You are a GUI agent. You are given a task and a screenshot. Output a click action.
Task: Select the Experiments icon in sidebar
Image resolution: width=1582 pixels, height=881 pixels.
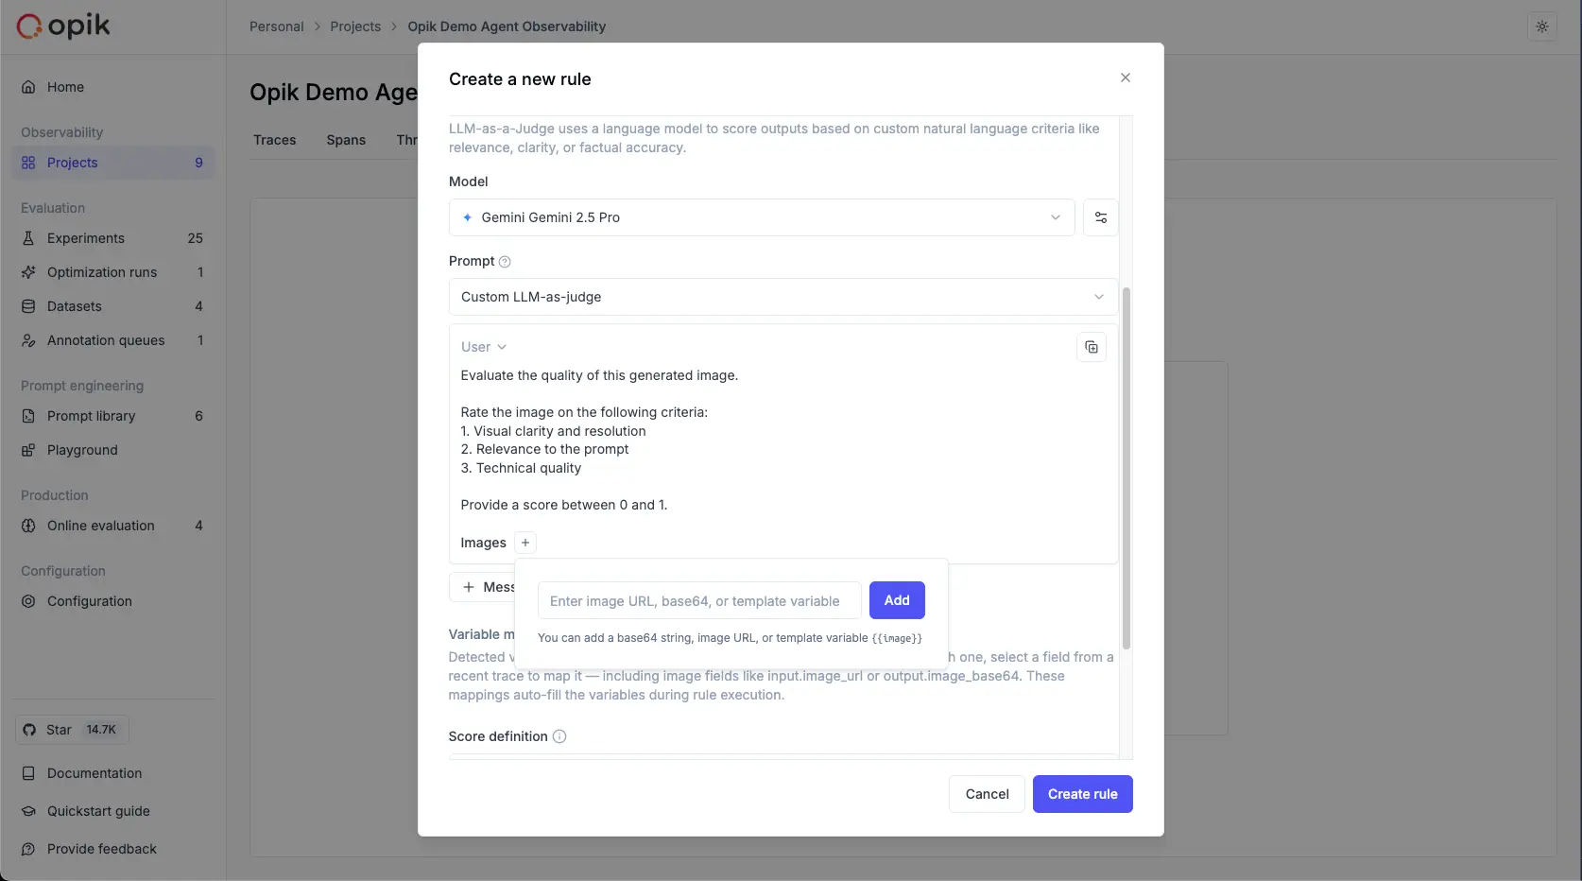[x=28, y=238]
